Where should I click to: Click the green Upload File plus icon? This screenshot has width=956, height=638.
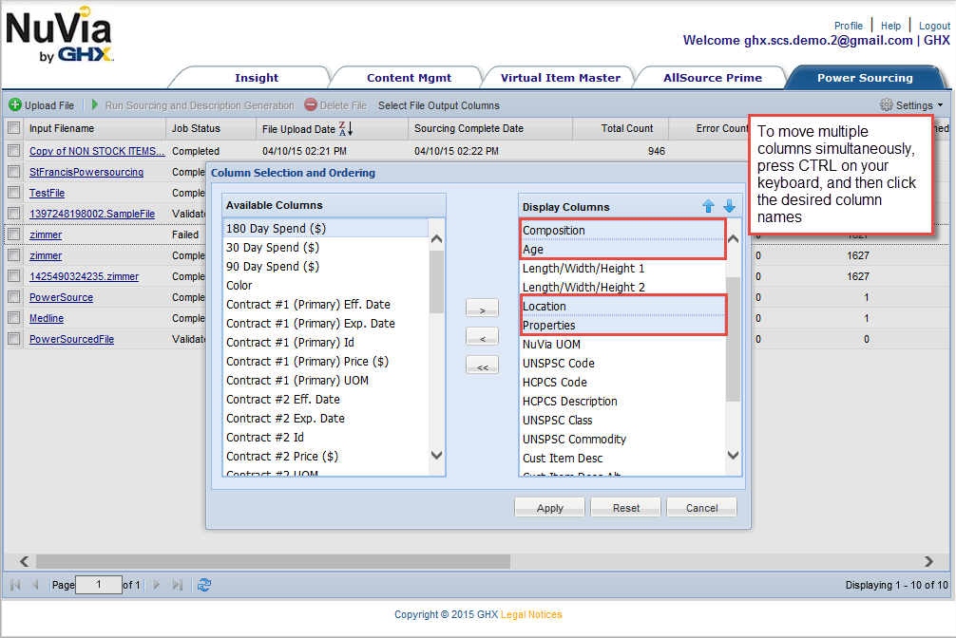tap(15, 104)
